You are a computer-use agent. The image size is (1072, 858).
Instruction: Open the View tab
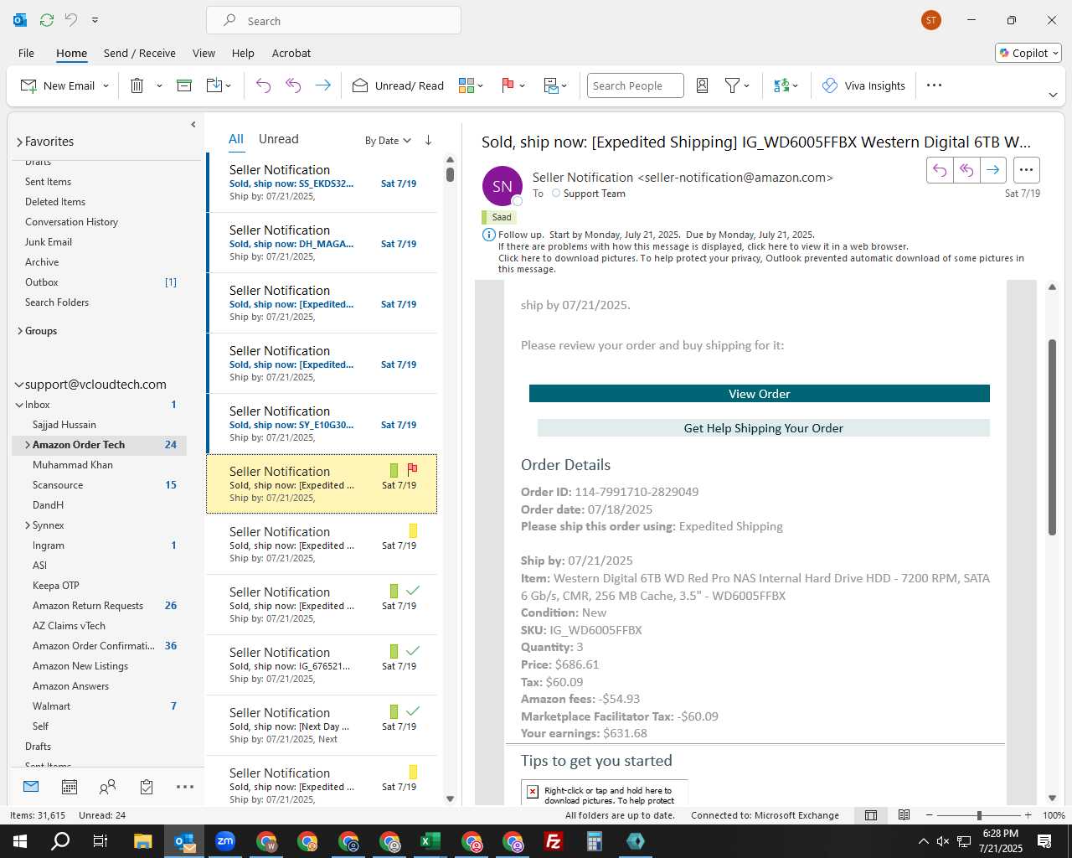pyautogui.click(x=204, y=53)
